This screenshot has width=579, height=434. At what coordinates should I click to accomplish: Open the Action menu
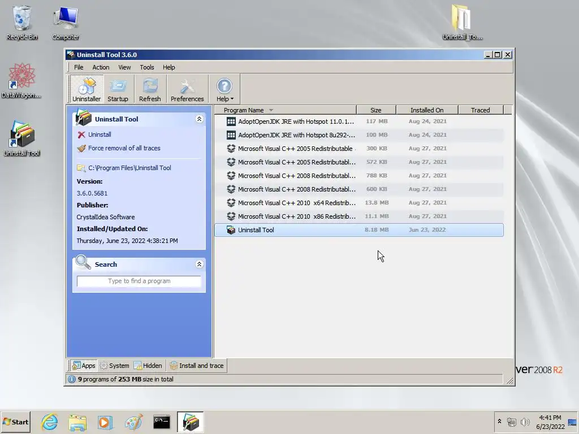101,67
